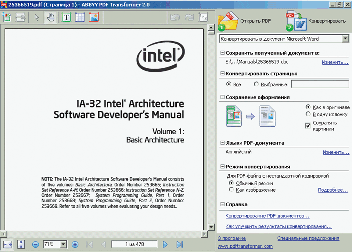The image size is (352, 252).
Task: Collapse 'Конвертировать страницы' section
Action: click(222, 73)
